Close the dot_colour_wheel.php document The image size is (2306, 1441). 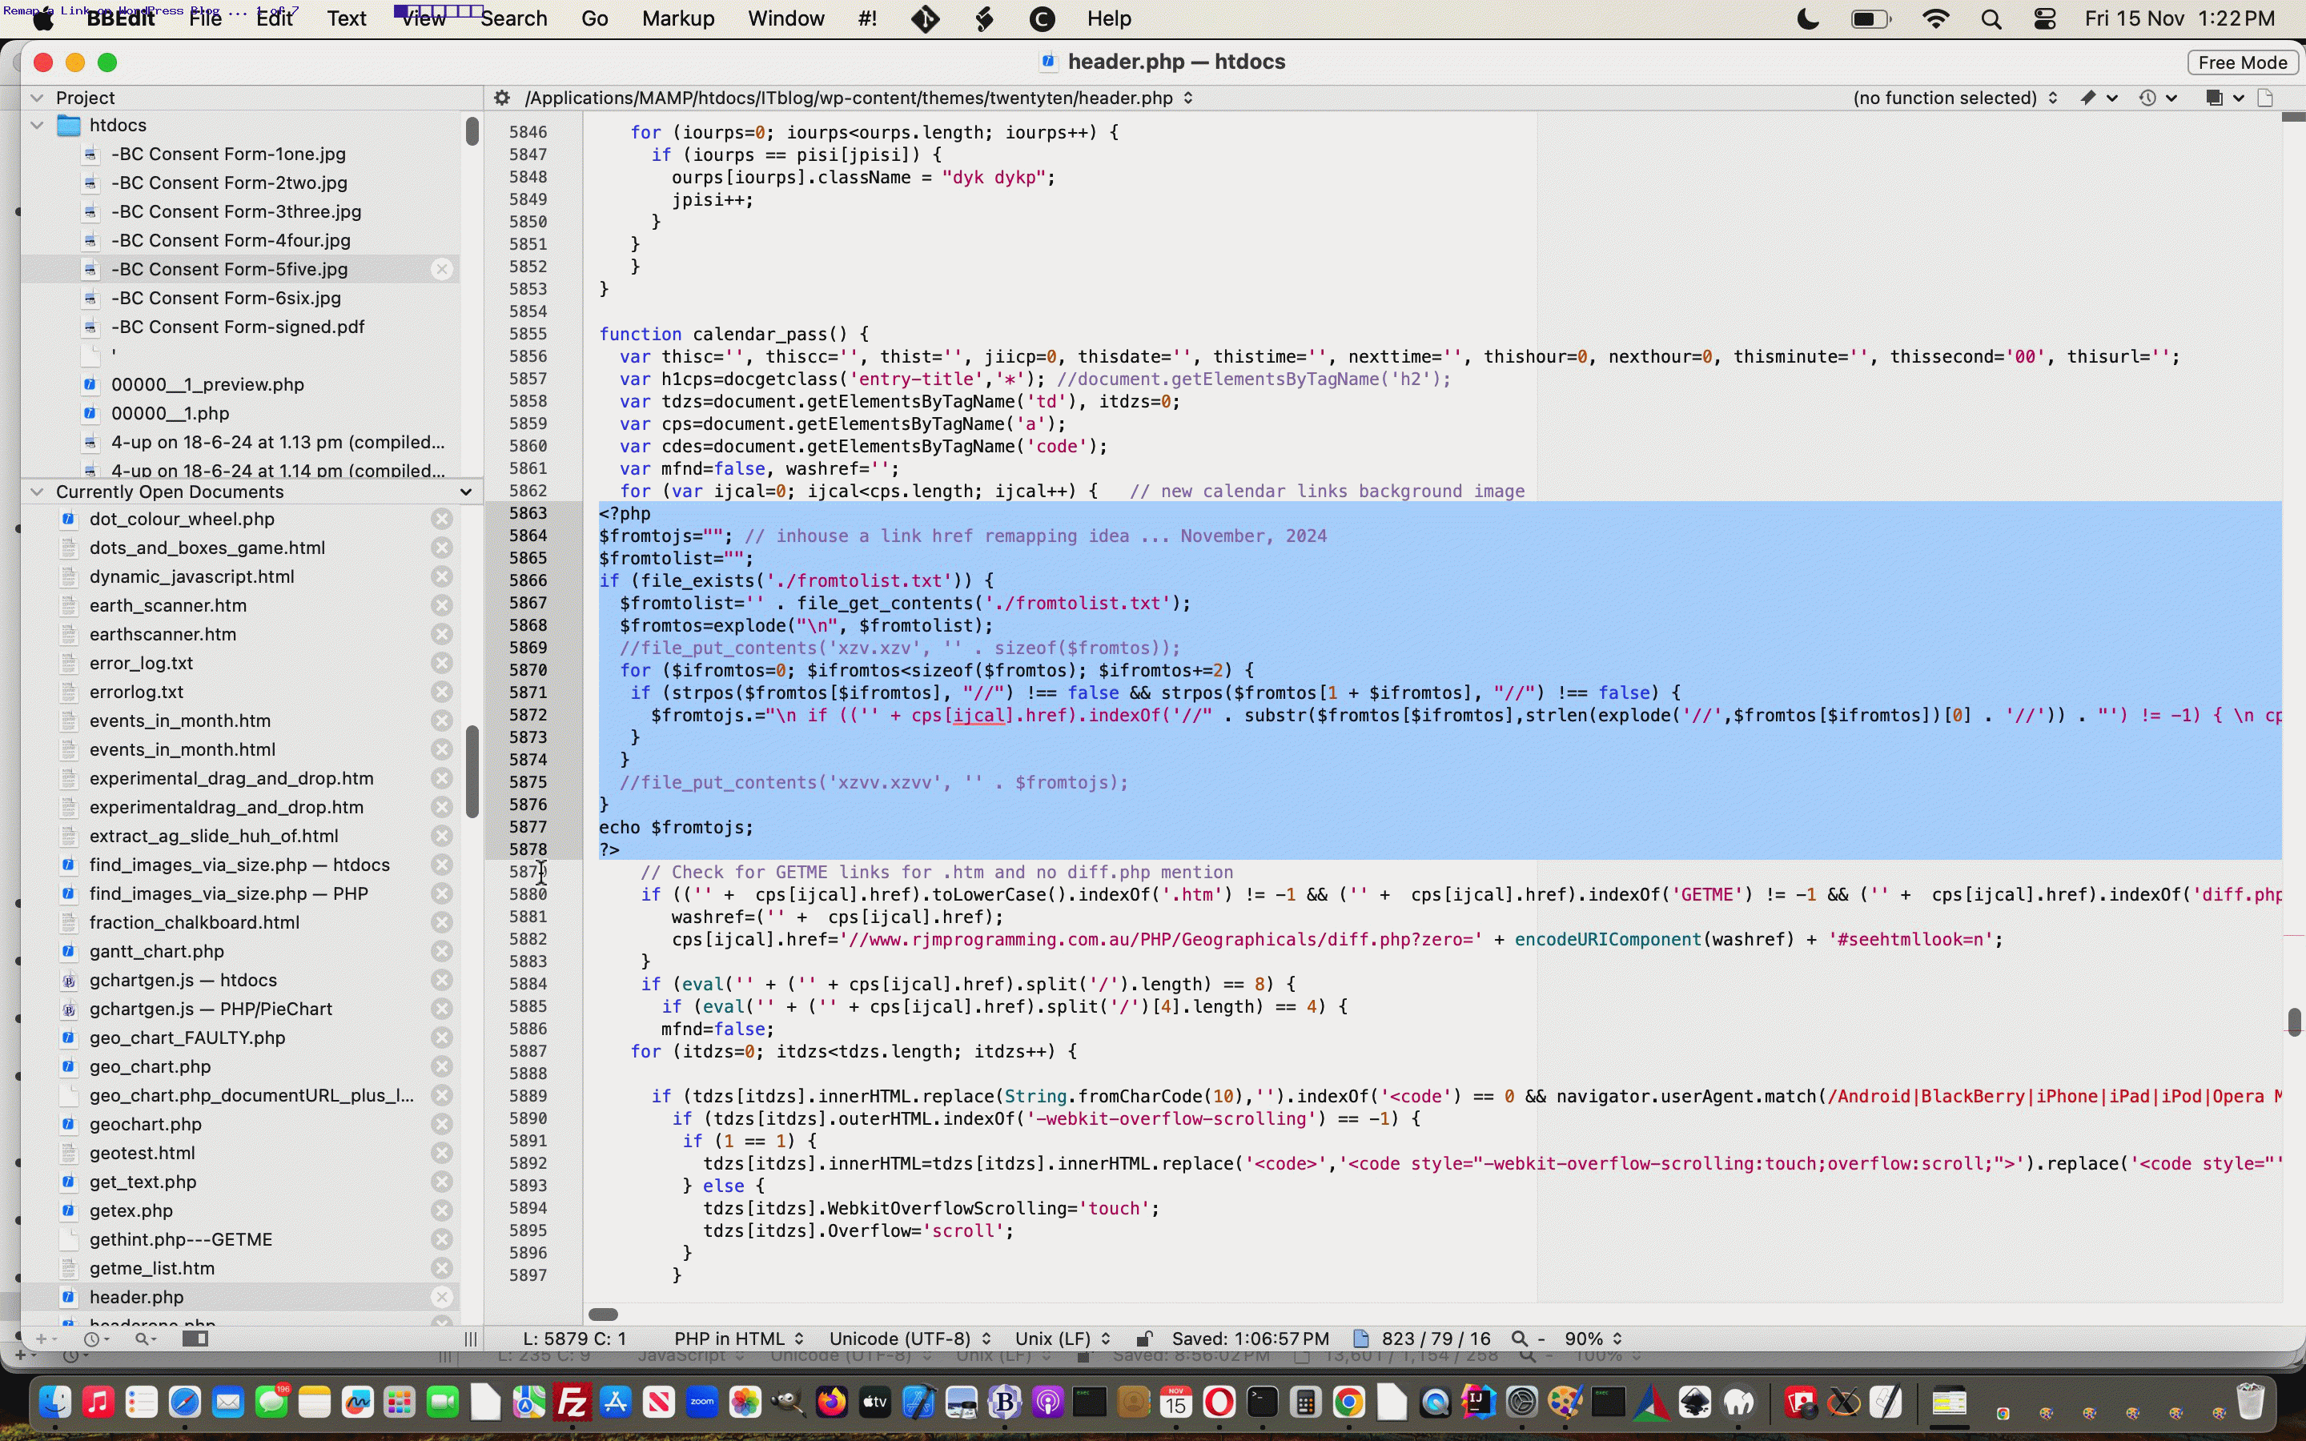(x=441, y=519)
